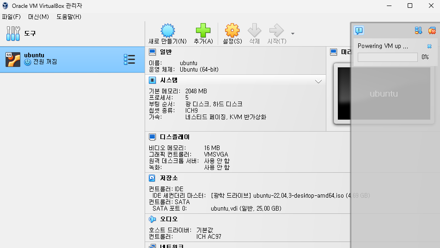Image resolution: width=440 pixels, height=248 pixels.
Task: Open the 머신(M) menu
Action: point(38,17)
